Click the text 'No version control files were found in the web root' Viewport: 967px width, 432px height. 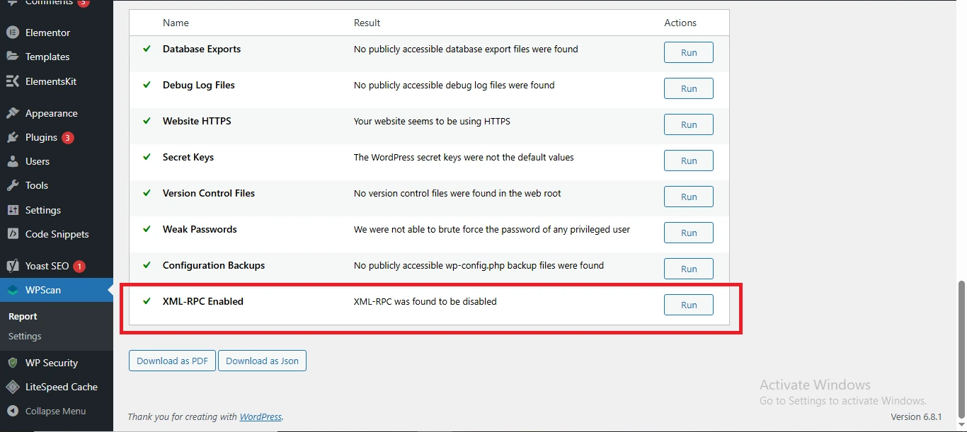tap(457, 193)
